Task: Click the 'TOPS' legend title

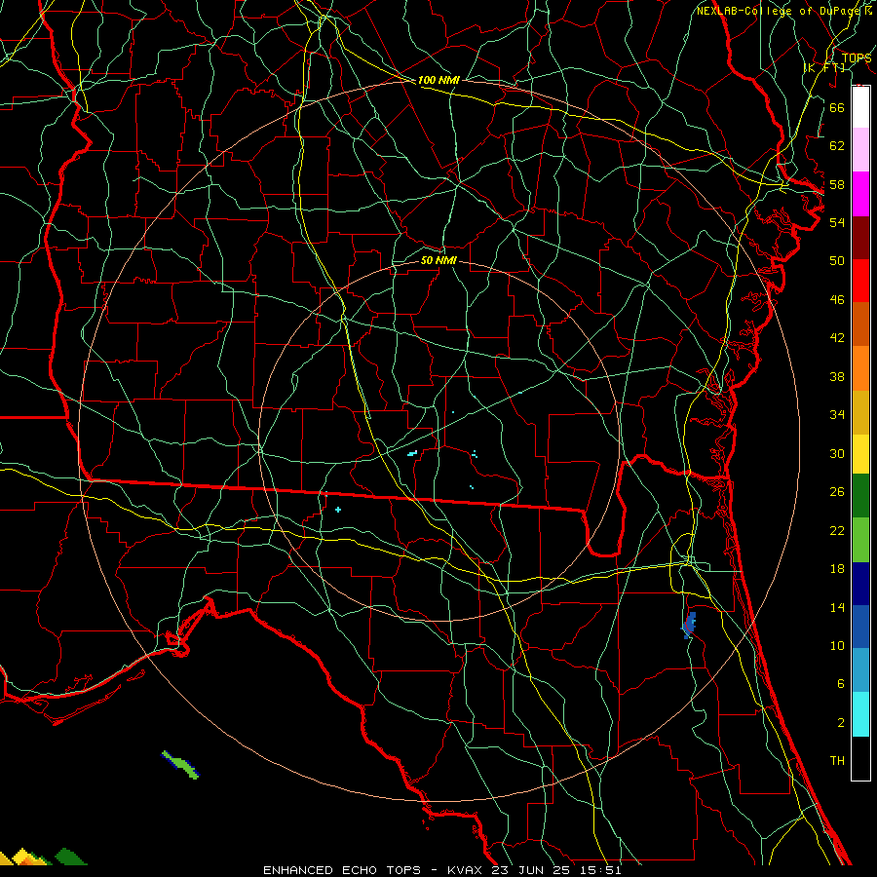Action: [856, 57]
